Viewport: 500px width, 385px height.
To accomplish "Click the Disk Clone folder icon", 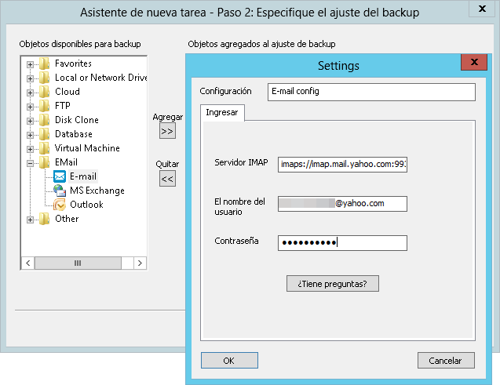I will coord(45,120).
